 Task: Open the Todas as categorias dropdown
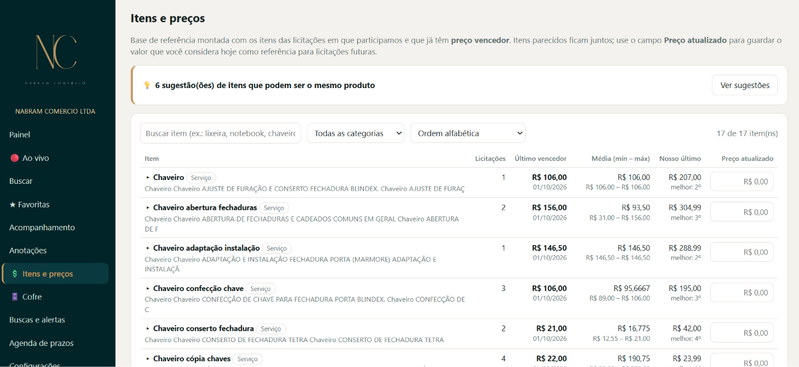[x=356, y=133]
